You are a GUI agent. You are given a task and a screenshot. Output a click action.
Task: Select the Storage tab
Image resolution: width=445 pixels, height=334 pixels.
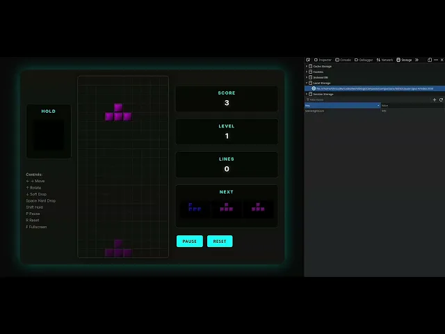pos(404,60)
